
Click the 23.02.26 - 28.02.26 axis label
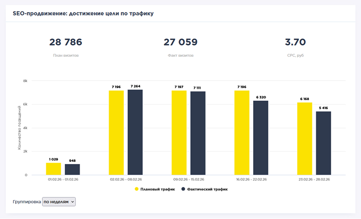pyautogui.click(x=314, y=179)
